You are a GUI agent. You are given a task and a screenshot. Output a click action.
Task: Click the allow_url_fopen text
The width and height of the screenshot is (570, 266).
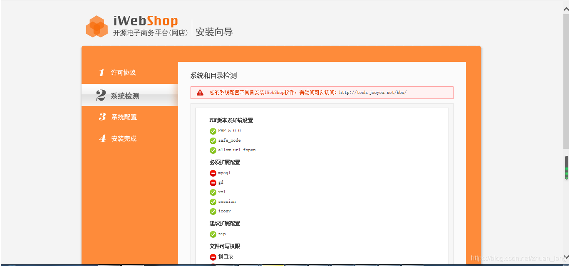click(x=237, y=150)
